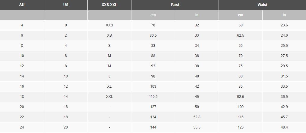The image size is (306, 133).
Task: Select the L size label
Action: click(x=109, y=76)
